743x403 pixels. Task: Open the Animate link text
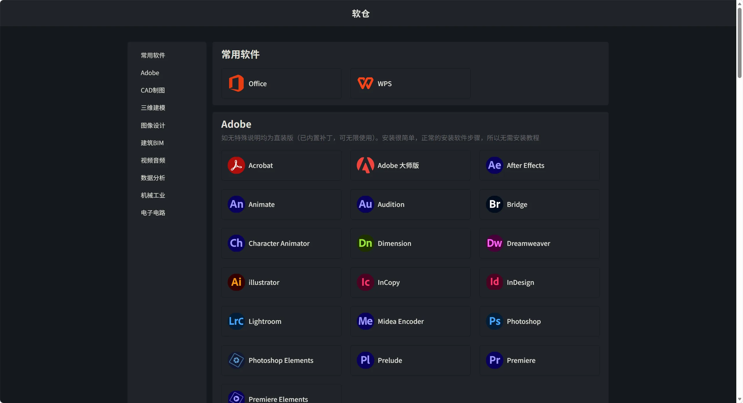pos(261,204)
